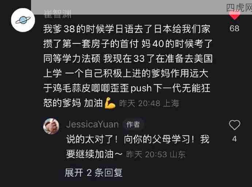
Task: Select the timestamp 昨天 20:48
Action: (x=140, y=103)
